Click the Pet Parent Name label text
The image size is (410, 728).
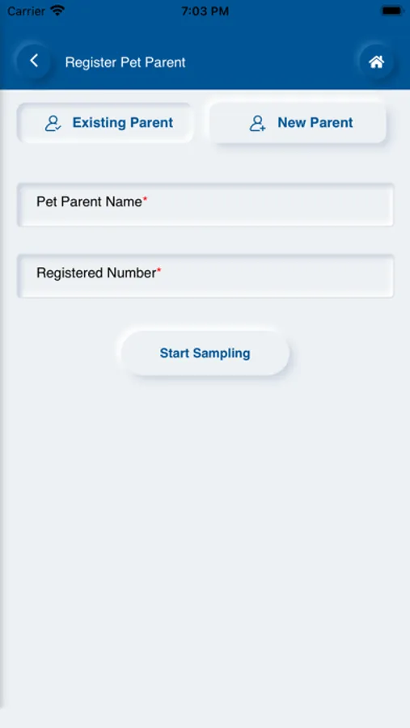coord(89,202)
